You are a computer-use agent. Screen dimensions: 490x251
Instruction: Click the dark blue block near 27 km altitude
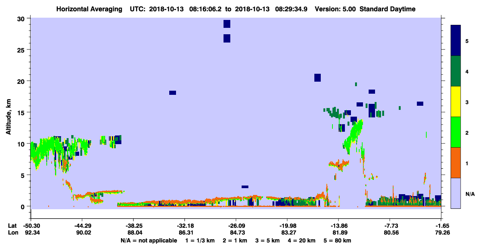(x=227, y=38)
